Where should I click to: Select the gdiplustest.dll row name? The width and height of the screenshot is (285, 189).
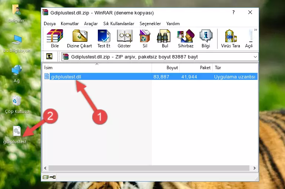coord(66,77)
